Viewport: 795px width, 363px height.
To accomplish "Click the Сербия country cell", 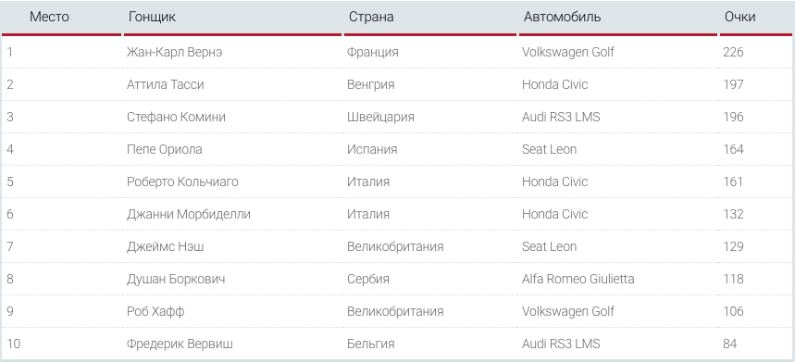I will (368, 280).
